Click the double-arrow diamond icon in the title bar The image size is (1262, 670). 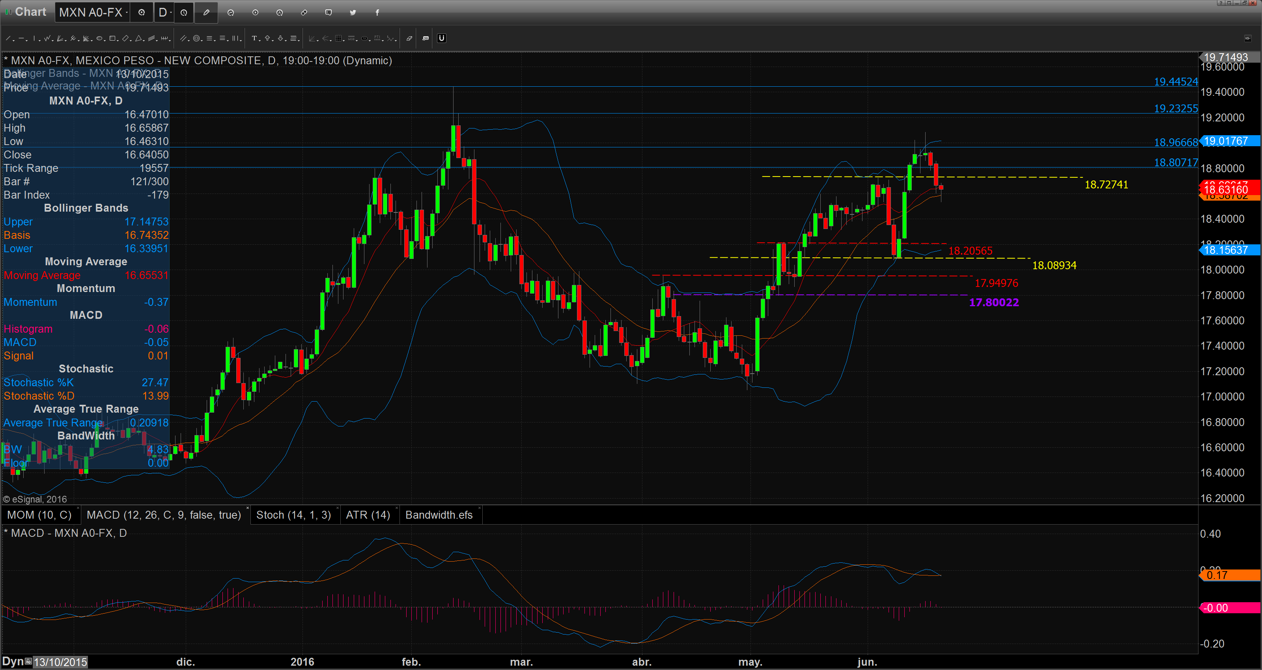pos(304,13)
